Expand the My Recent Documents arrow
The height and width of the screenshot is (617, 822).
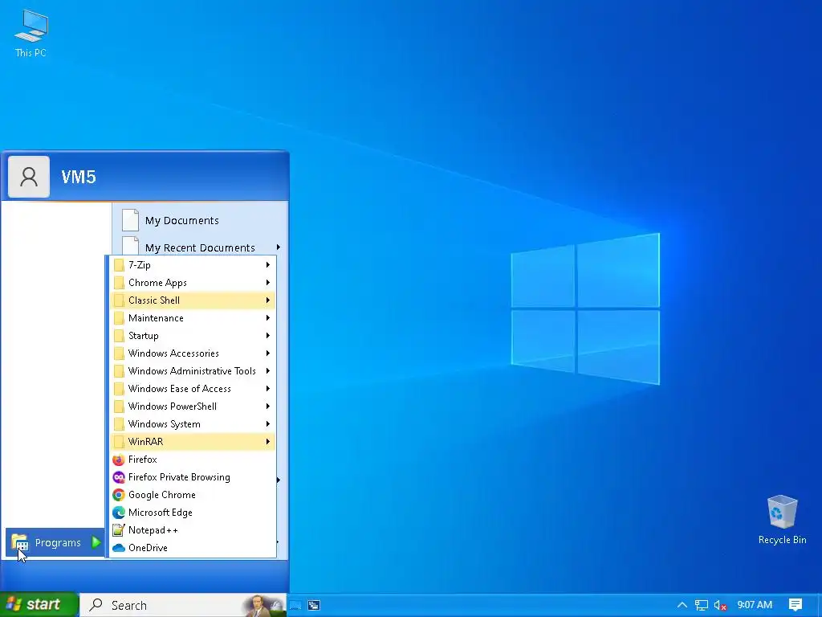point(279,247)
